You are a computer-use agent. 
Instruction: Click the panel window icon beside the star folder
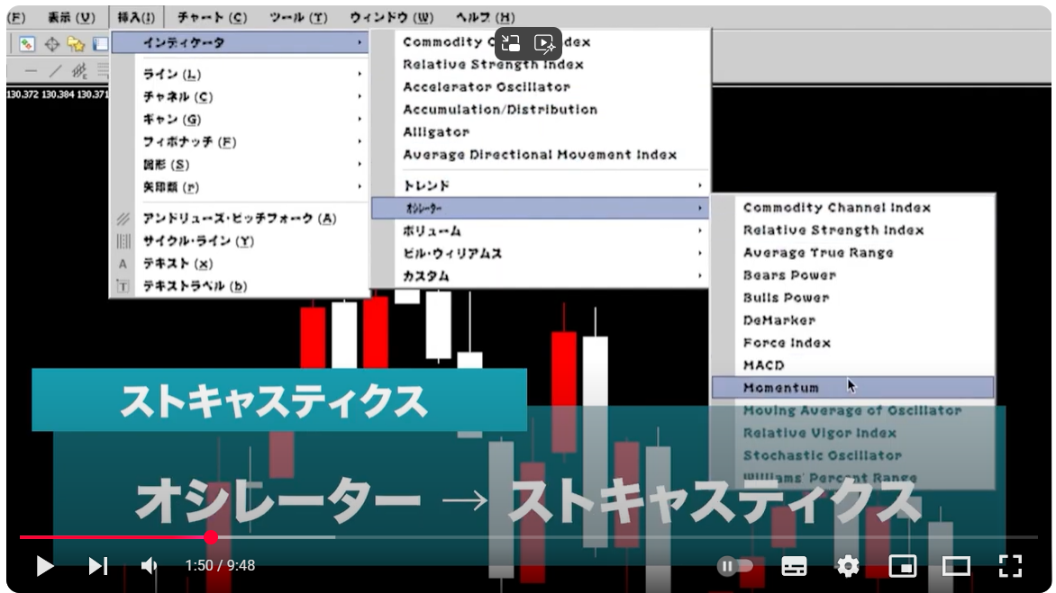point(100,44)
